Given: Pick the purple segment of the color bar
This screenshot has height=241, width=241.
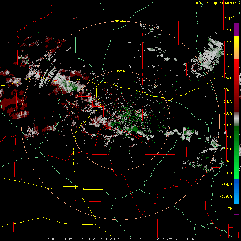Looking at the screenshot, I should coord(236,30).
